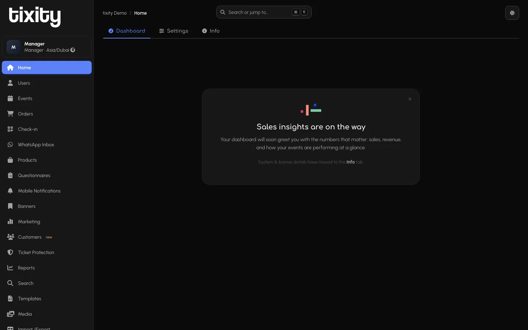Image resolution: width=528 pixels, height=330 pixels.
Task: Open Users via its person icon
Action: [10, 83]
